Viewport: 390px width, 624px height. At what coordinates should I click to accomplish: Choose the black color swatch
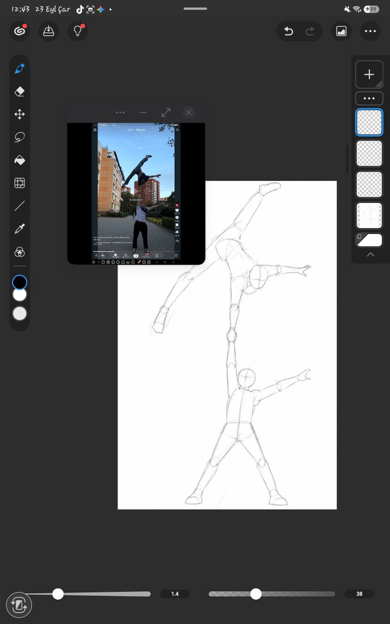[x=20, y=282]
